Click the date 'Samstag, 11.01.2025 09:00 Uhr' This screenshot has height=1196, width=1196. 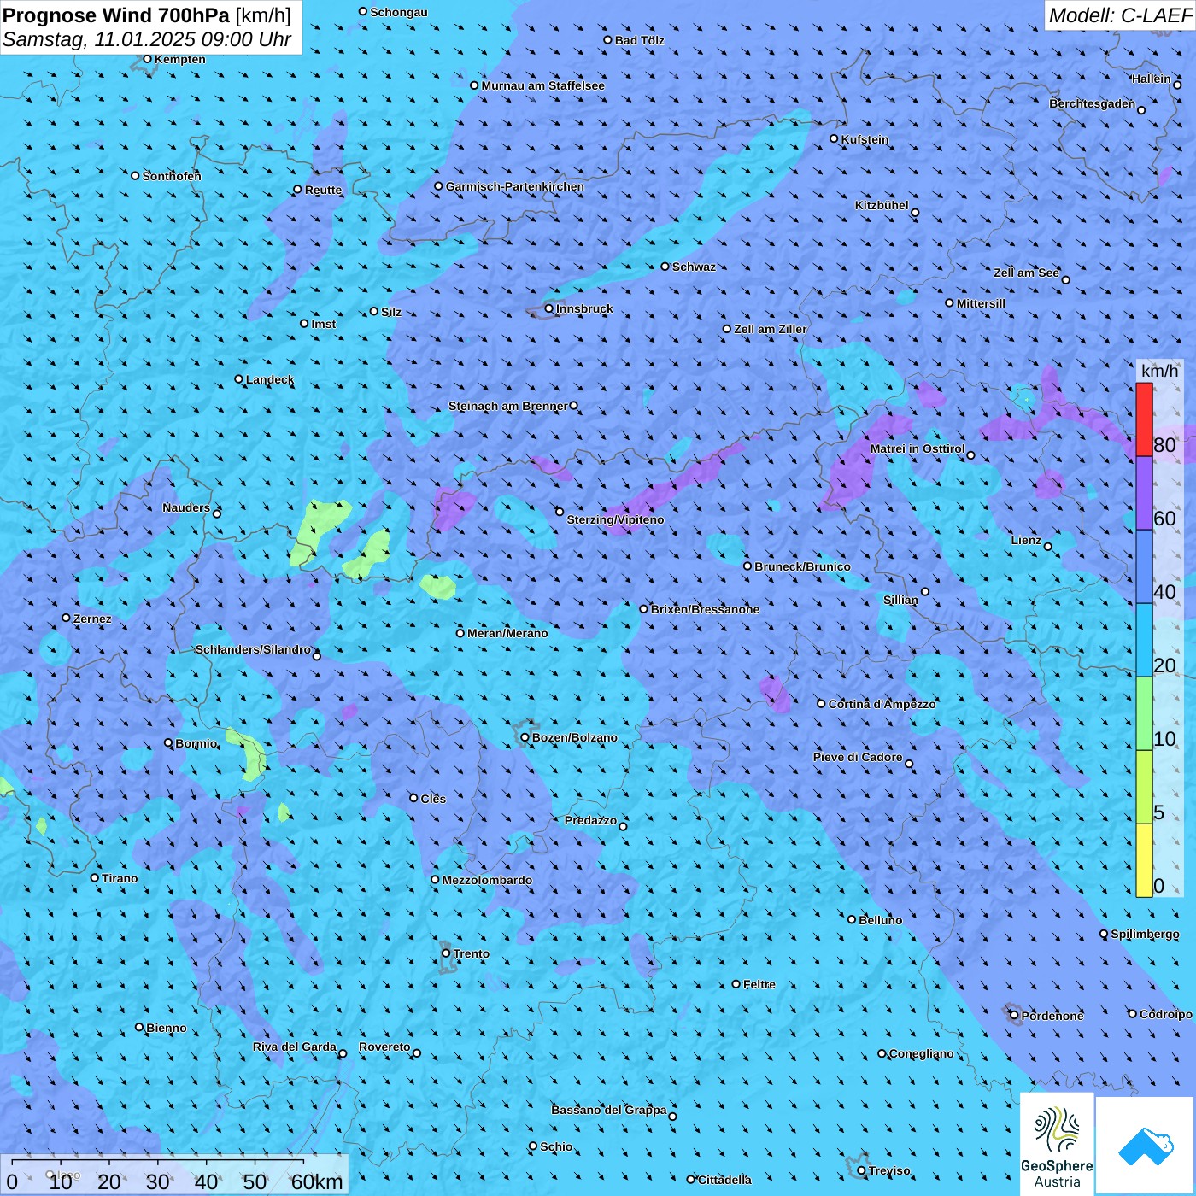point(147,39)
